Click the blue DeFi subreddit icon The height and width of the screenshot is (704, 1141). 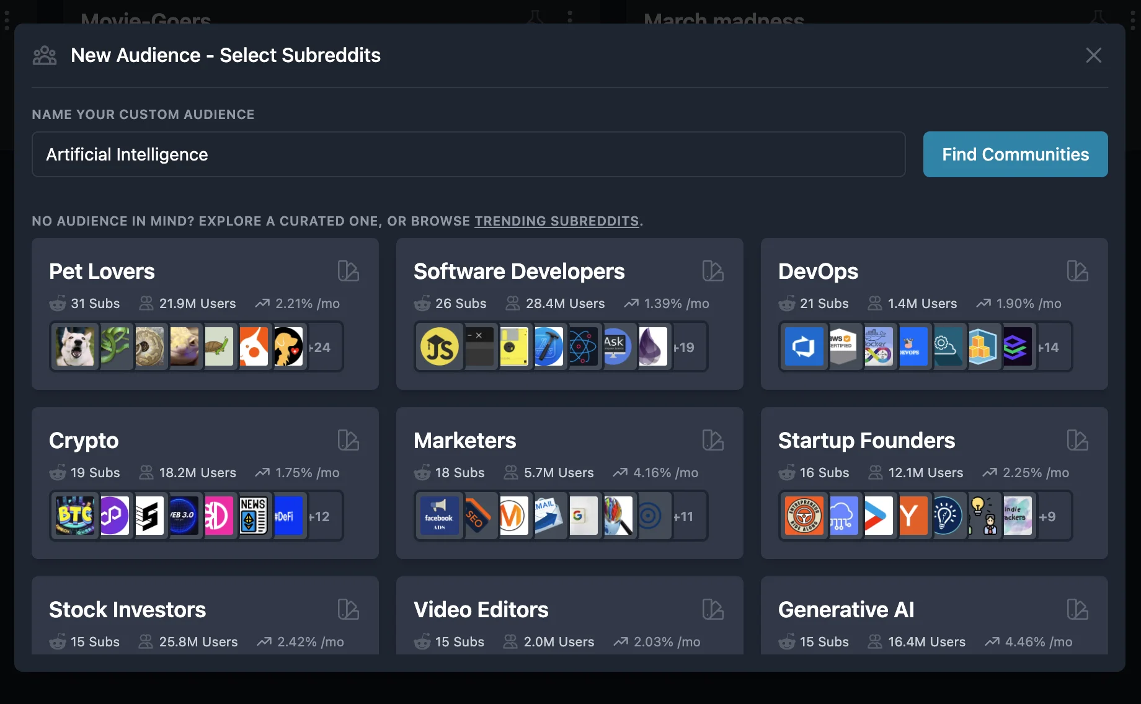(288, 516)
